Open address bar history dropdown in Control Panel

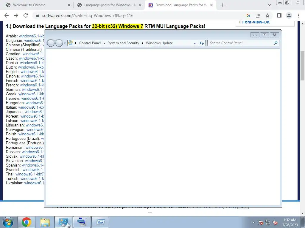coord(195,43)
